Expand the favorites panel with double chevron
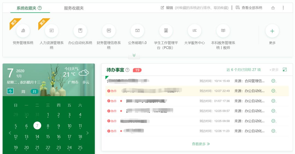The image size is (295, 154). tap(134, 55)
